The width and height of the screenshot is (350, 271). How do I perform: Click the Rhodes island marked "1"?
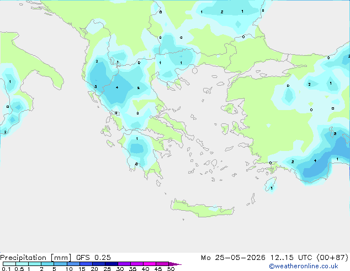[x=271, y=184]
